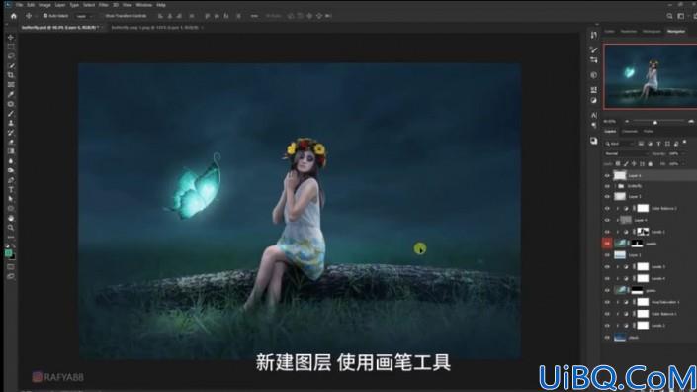This screenshot has width=697, height=392.
Task: Click the Home icon in options bar
Action: [x=13, y=16]
